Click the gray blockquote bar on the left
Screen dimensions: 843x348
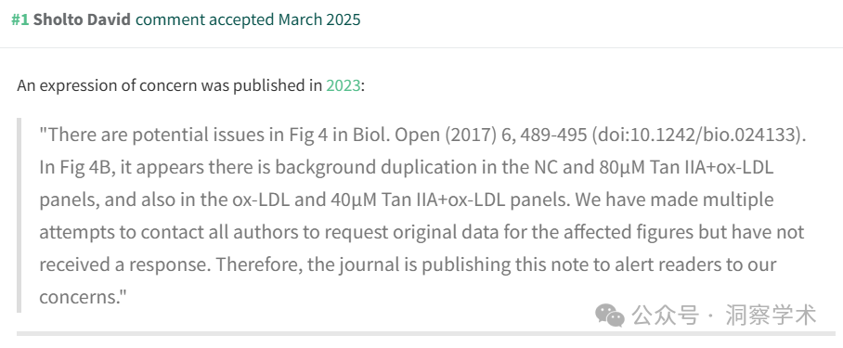[x=19, y=215]
